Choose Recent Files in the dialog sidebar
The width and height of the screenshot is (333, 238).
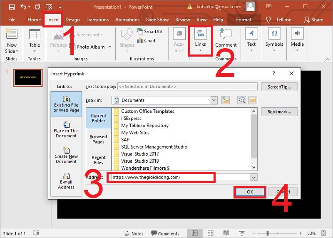click(99, 160)
